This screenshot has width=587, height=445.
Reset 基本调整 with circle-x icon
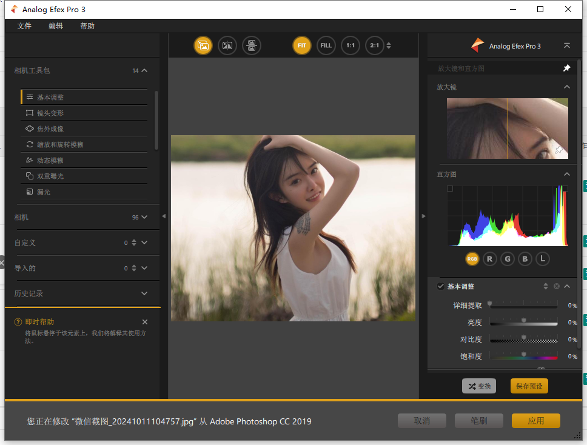pos(557,286)
